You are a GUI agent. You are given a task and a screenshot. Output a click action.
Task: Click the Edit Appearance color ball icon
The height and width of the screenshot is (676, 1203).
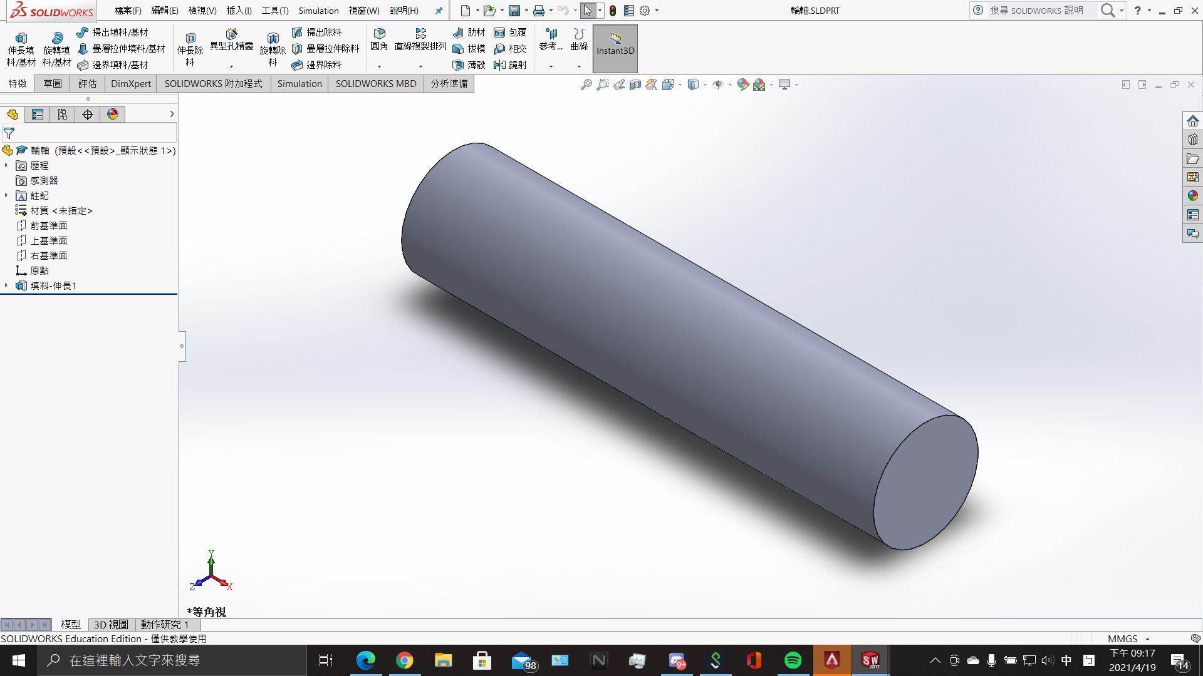coord(742,84)
